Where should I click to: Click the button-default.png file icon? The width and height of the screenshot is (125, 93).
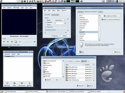tap(66, 80)
